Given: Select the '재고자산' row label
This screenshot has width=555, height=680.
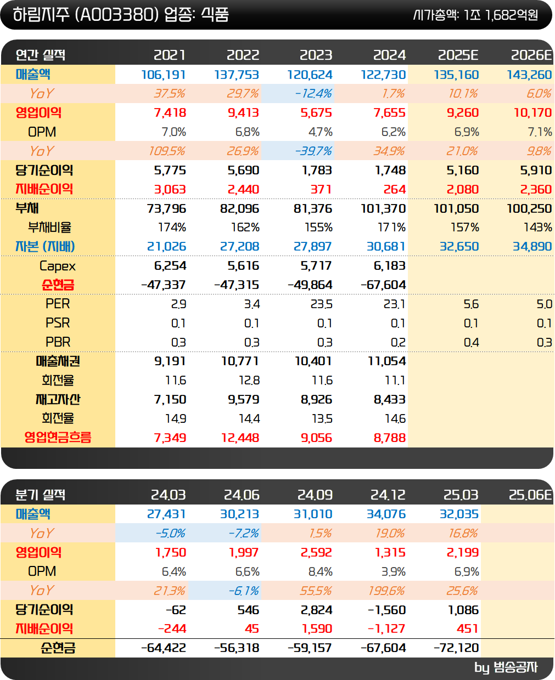Looking at the screenshot, I should pyautogui.click(x=58, y=400).
